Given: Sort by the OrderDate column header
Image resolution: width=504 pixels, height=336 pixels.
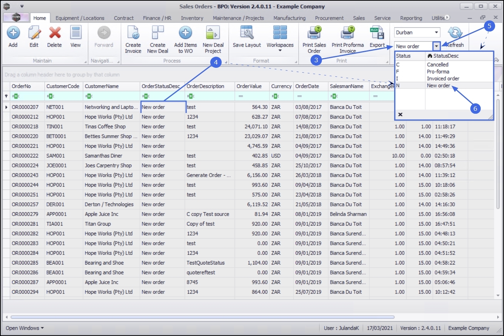Looking at the screenshot, I should (311, 86).
